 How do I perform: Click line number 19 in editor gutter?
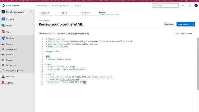click(x=42, y=85)
